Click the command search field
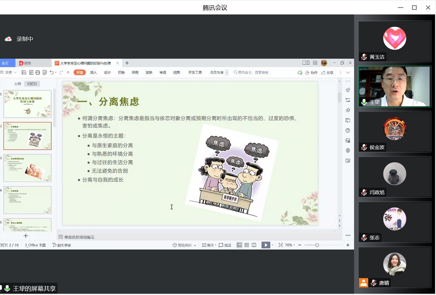Screen dimensions: 436x295 point(251,73)
